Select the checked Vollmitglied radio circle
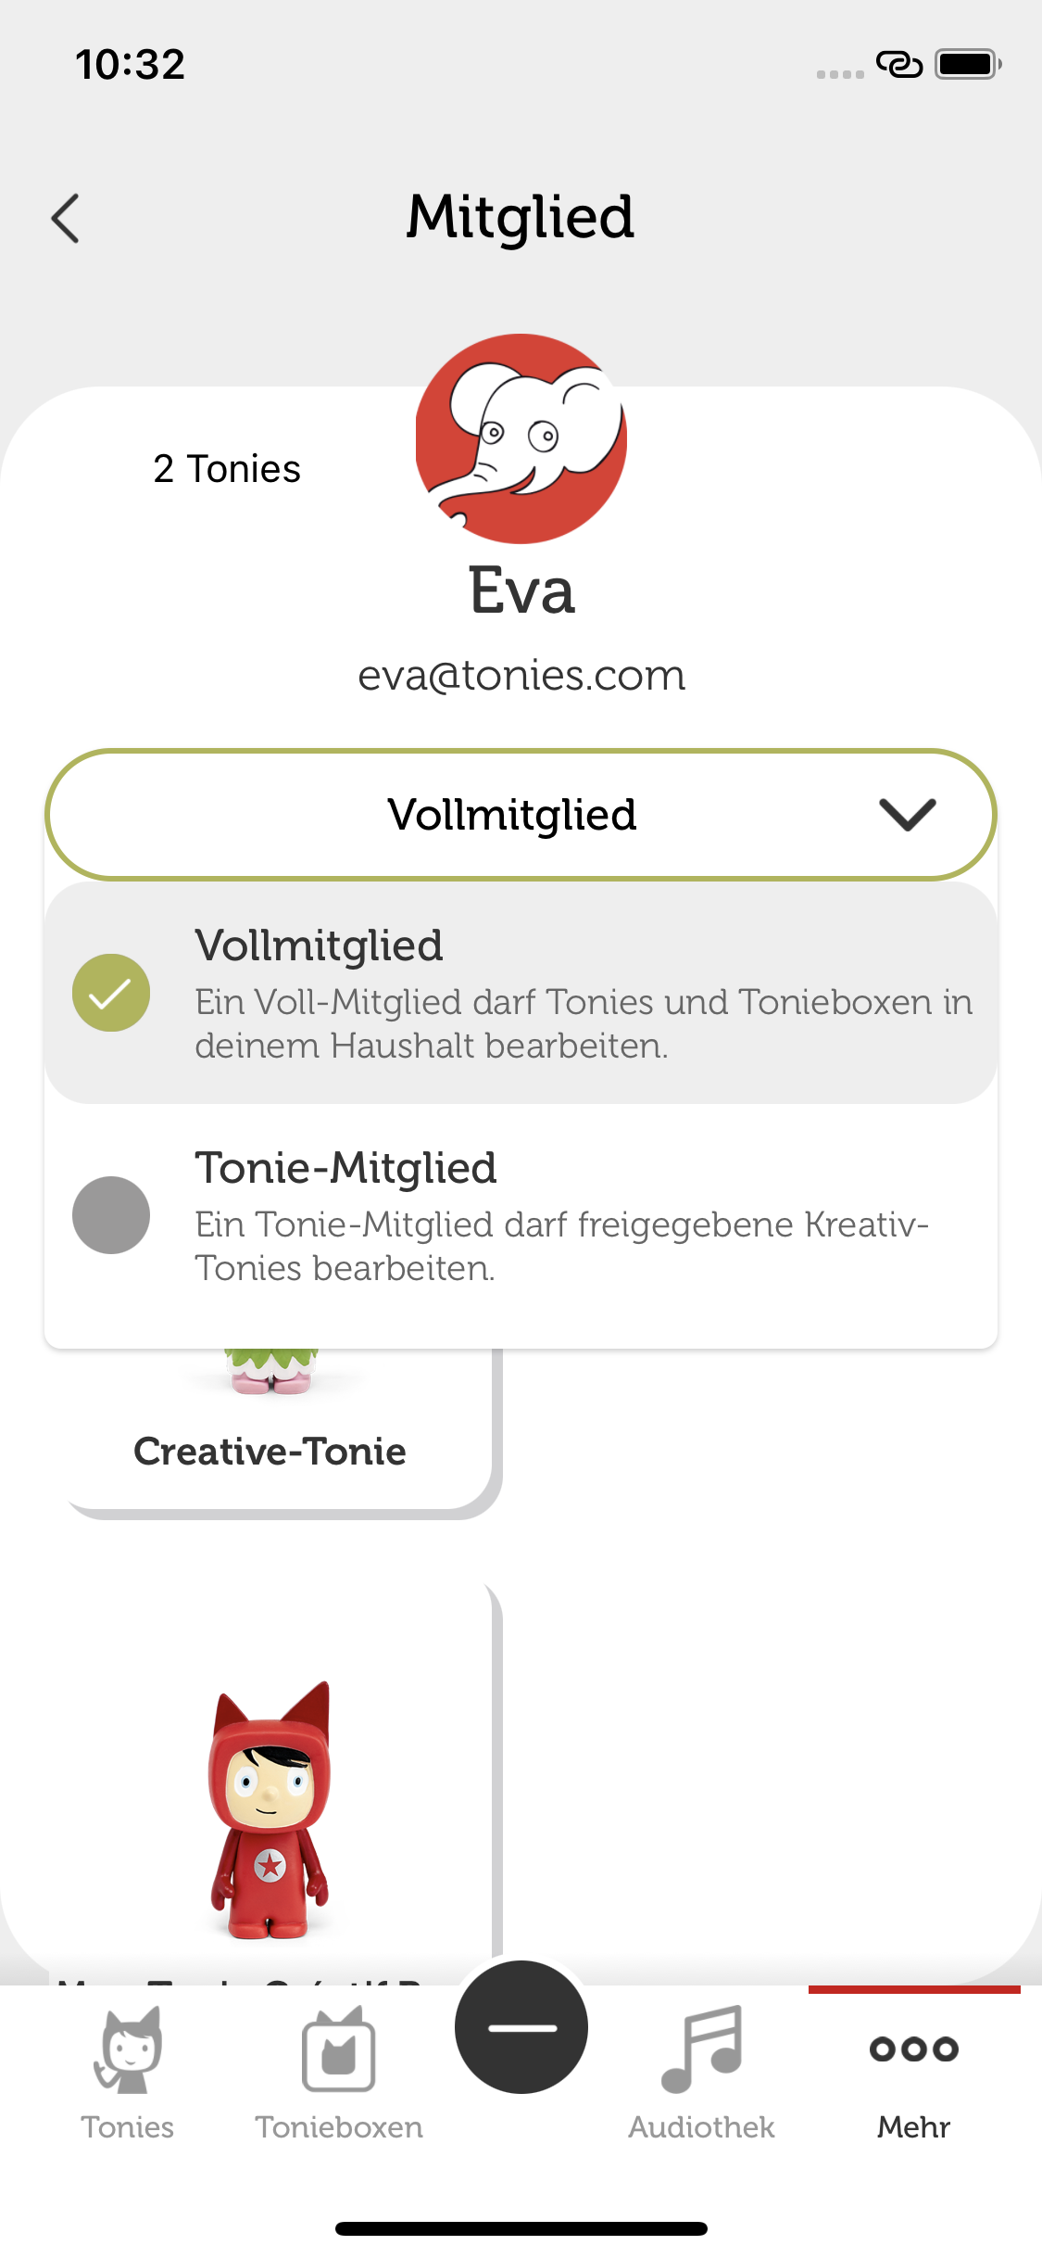The width and height of the screenshot is (1042, 2258). [x=111, y=993]
